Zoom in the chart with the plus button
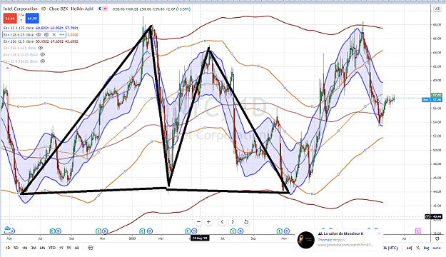Viewport: 446px width, 257px height. coord(208,222)
